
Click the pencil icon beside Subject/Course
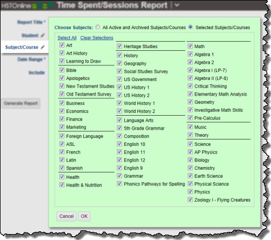tap(43, 47)
